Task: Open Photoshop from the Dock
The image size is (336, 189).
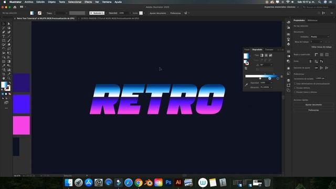Action: pos(168,183)
